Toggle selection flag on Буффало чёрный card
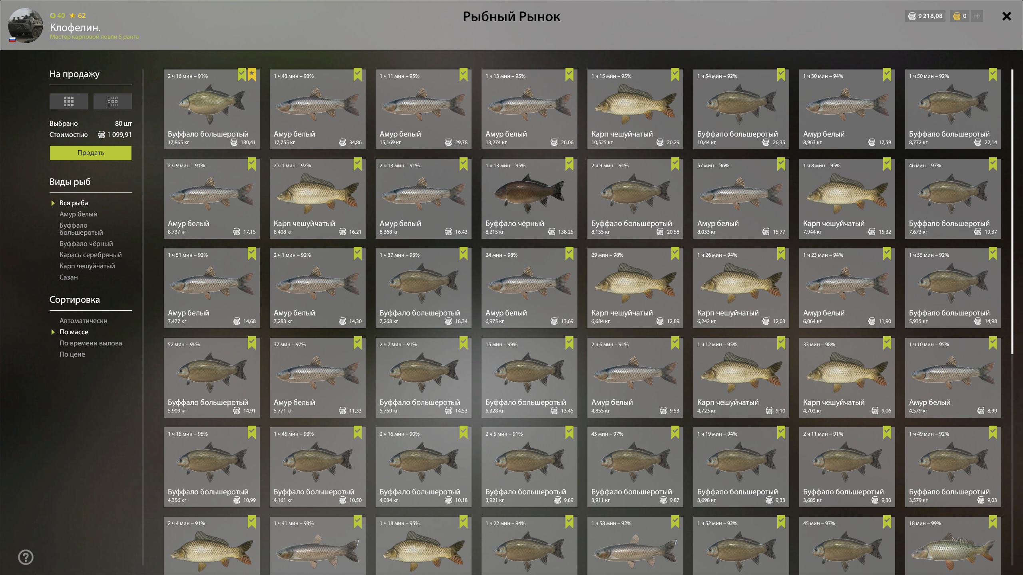 569,164
